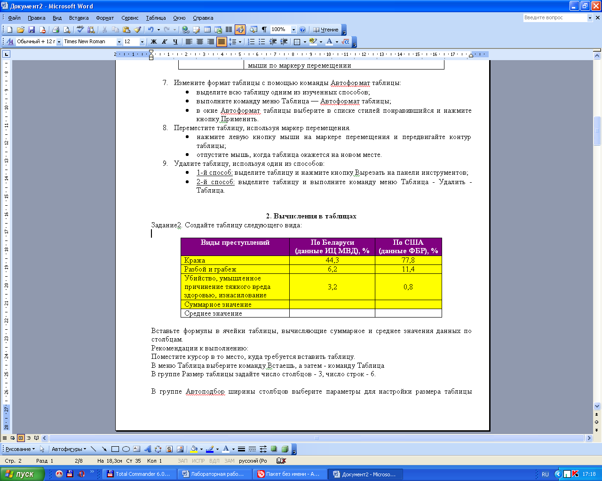602x481 pixels.
Task: Open the Сервис menu
Action: (130, 18)
